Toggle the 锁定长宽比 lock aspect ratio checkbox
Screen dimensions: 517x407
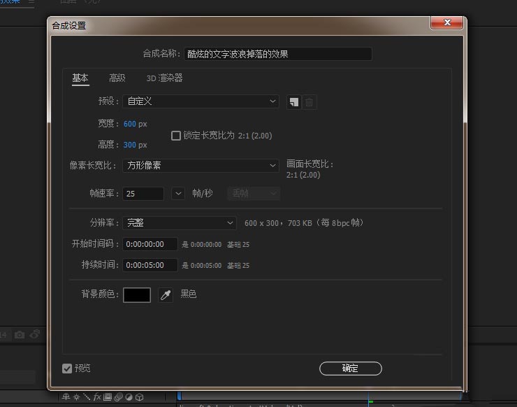[176, 136]
